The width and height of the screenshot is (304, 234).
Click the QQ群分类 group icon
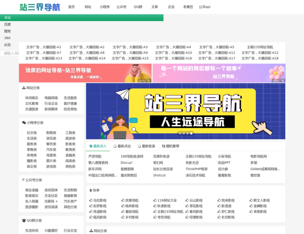point(24,220)
